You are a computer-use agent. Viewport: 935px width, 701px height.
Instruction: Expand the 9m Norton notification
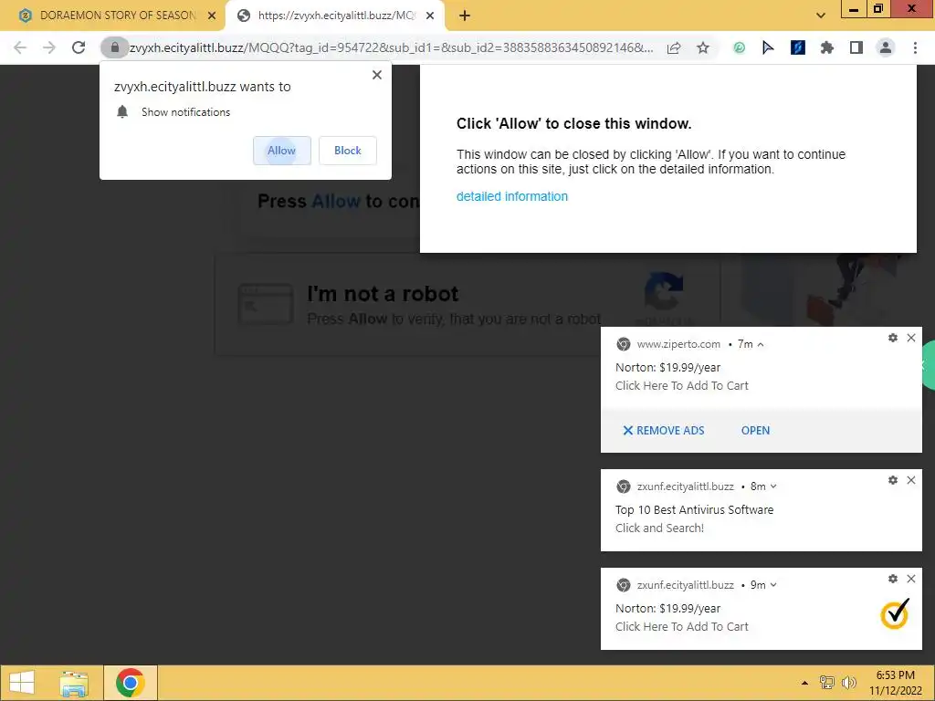click(x=773, y=585)
